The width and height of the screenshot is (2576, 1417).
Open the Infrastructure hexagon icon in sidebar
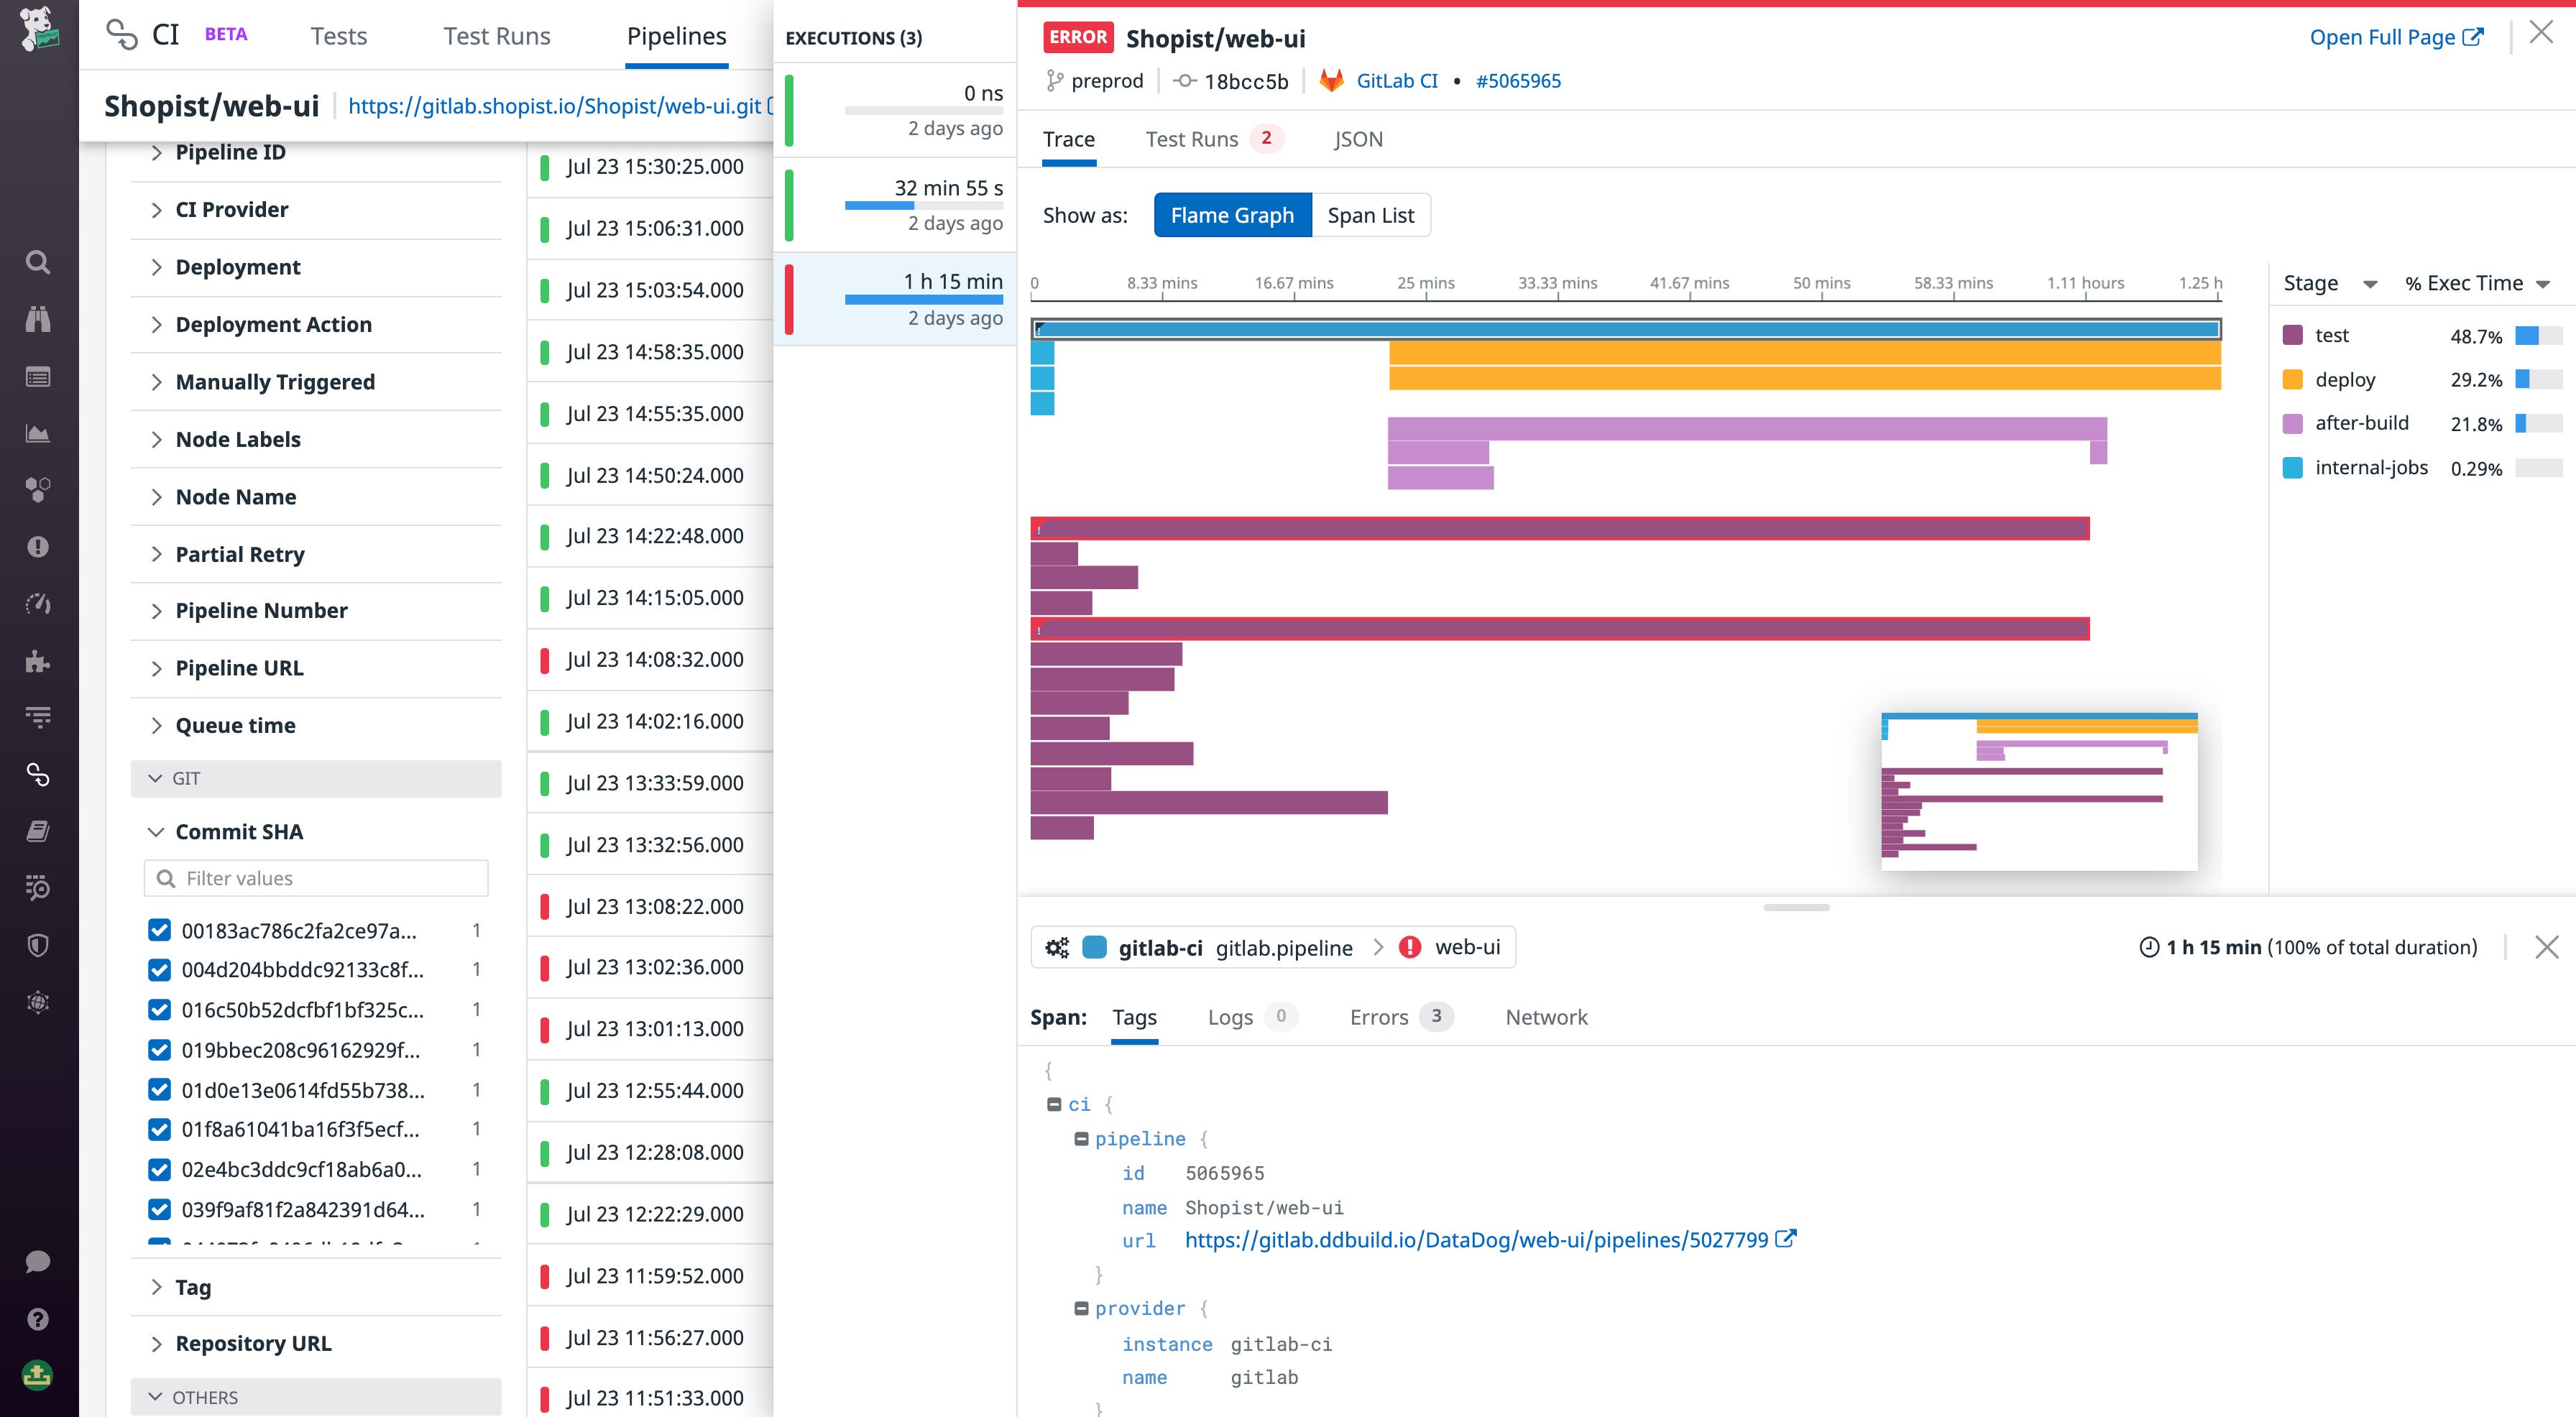point(37,489)
